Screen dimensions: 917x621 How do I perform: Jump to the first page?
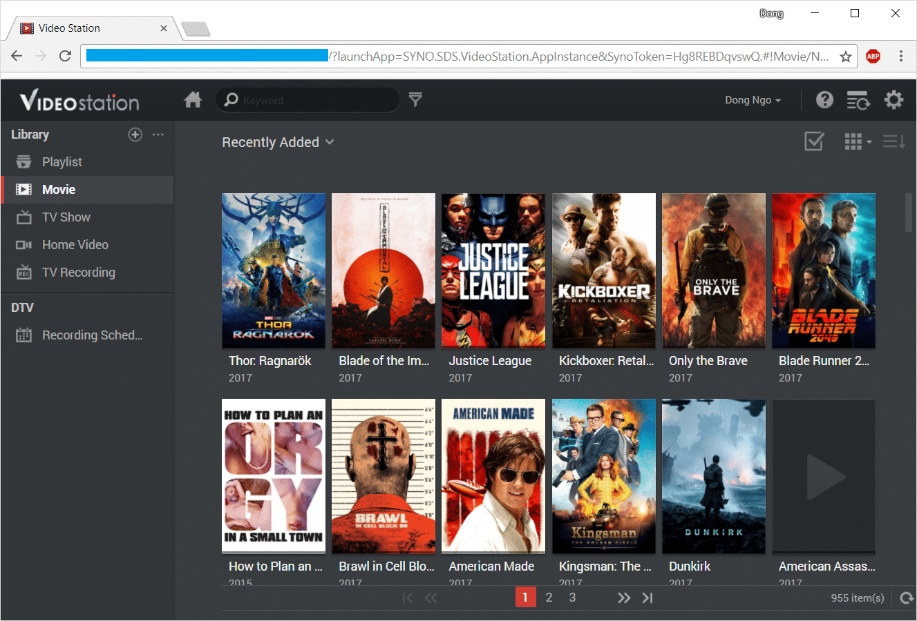point(408,598)
